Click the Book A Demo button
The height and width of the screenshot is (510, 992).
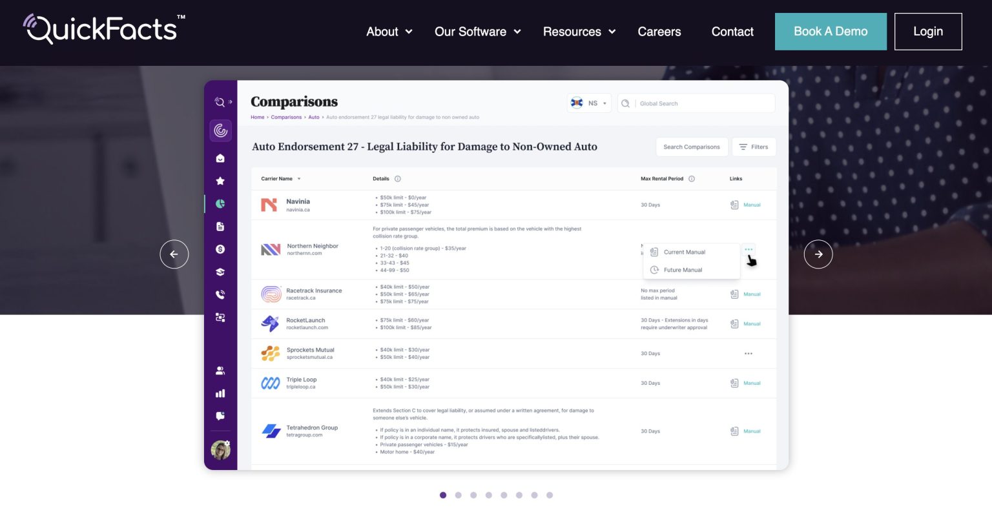click(831, 31)
